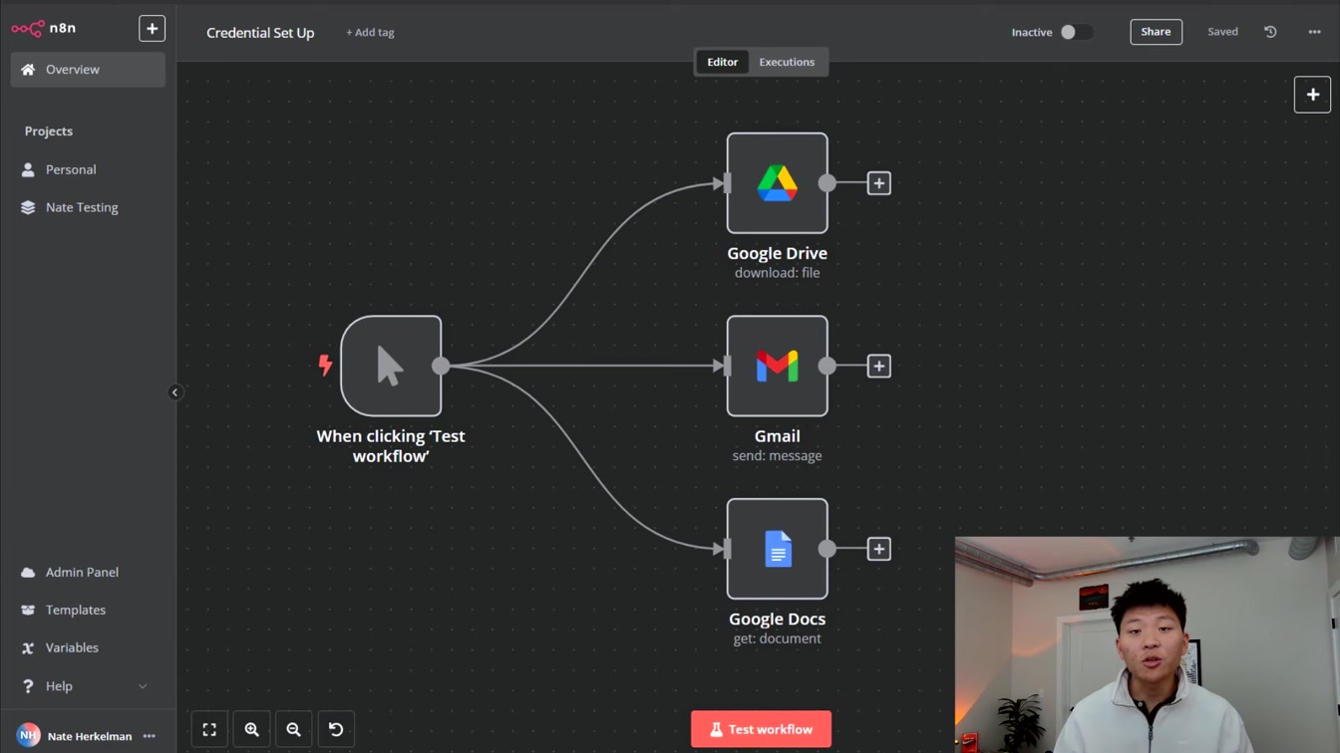Select the Google Docs node

[x=778, y=549]
